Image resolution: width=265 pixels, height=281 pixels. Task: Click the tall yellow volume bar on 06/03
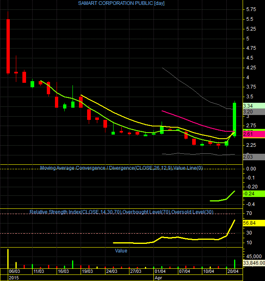(8, 259)
